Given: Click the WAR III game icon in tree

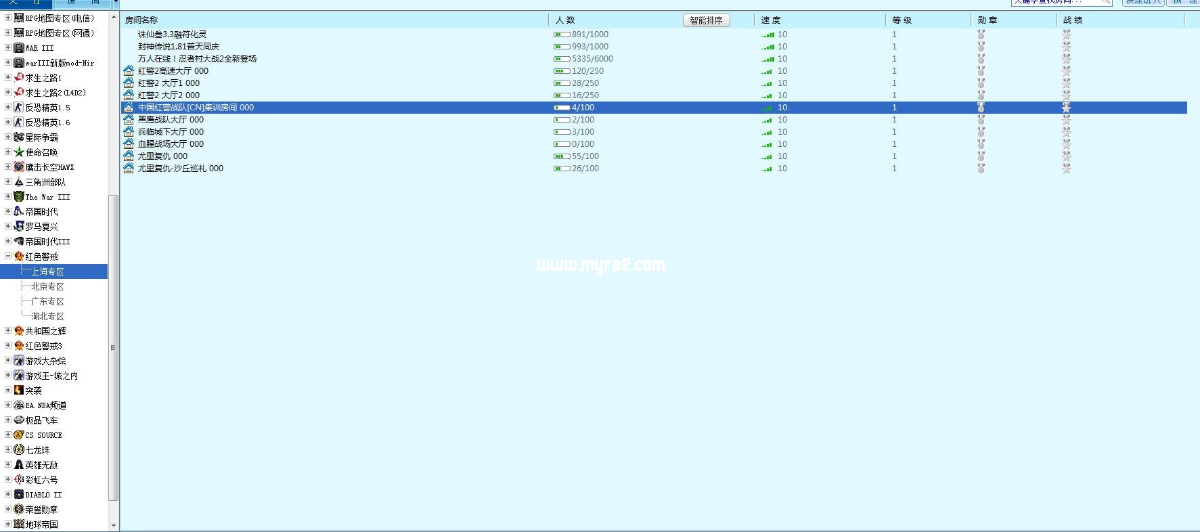Looking at the screenshot, I should [x=19, y=48].
